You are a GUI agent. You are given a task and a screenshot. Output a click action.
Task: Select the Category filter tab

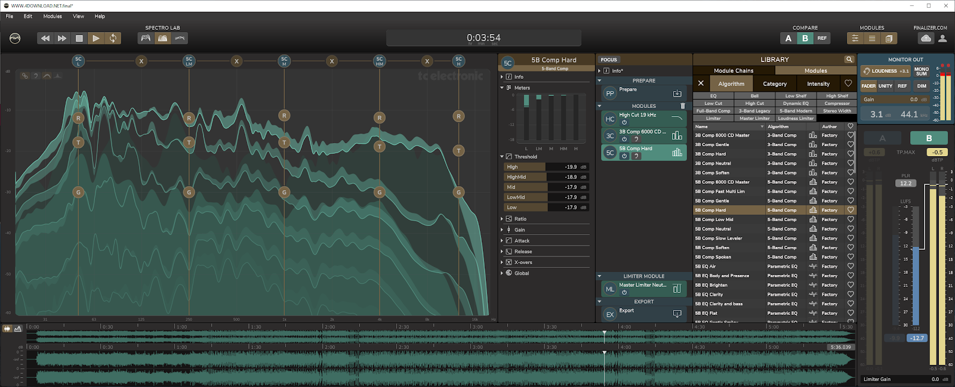click(x=775, y=84)
